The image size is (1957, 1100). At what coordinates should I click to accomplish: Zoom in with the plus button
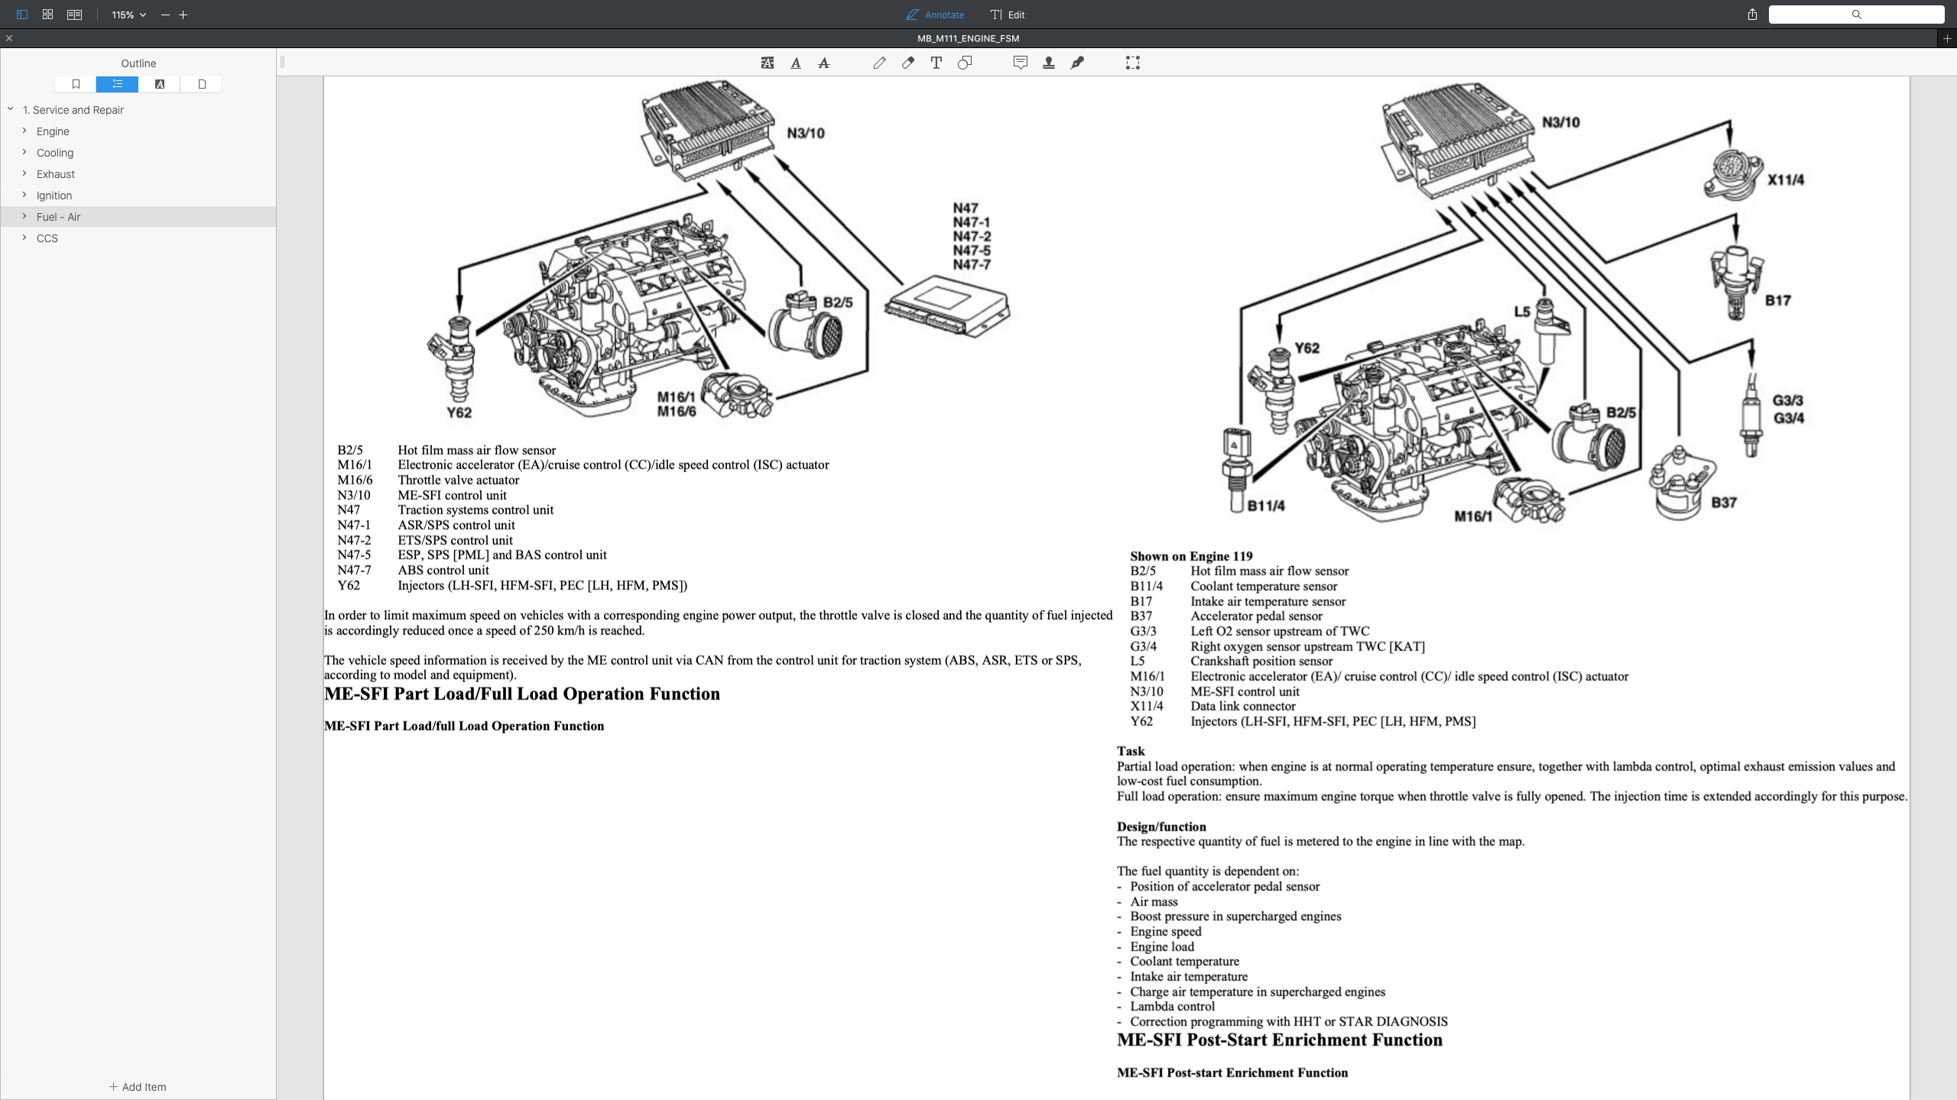(x=183, y=15)
